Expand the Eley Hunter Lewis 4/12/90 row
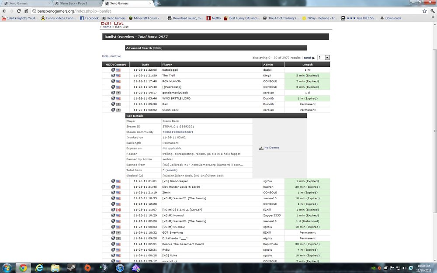The image size is (437, 273). click(x=216, y=187)
